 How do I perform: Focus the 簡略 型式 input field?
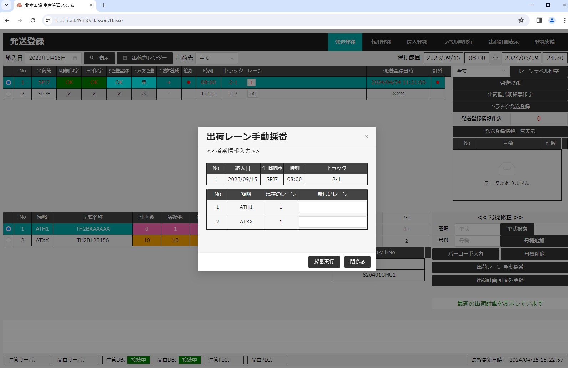pyautogui.click(x=477, y=229)
